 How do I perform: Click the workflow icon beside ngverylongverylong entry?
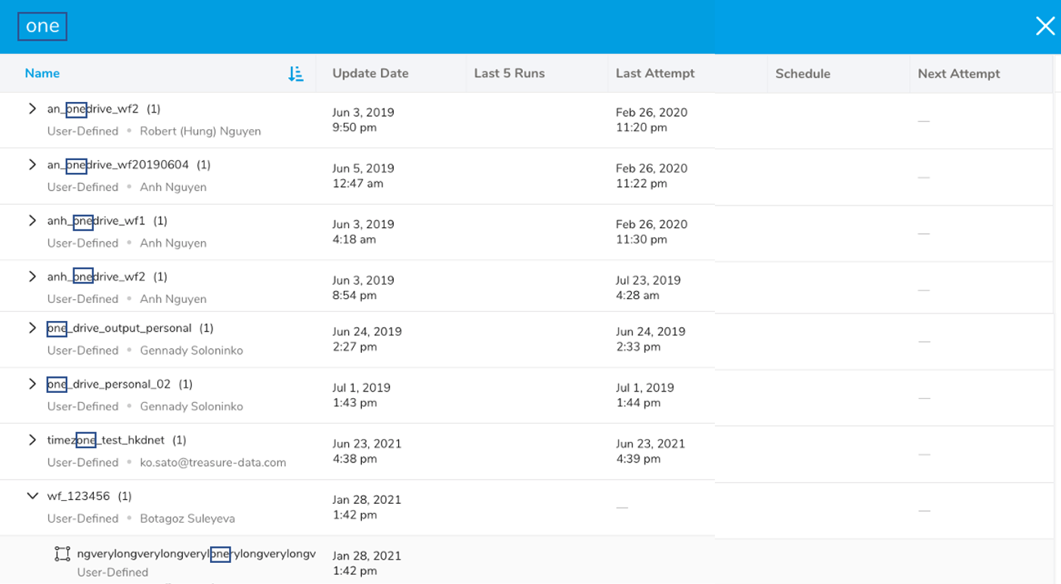click(62, 555)
